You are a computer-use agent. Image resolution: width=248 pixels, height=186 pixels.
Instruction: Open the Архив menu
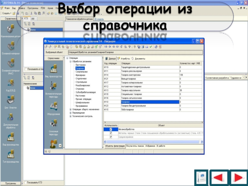click(x=50, y=8)
